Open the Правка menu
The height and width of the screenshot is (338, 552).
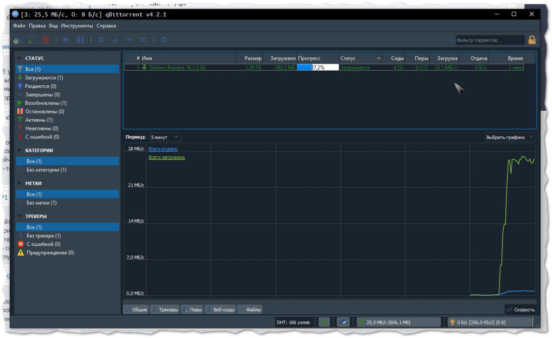tap(38, 25)
